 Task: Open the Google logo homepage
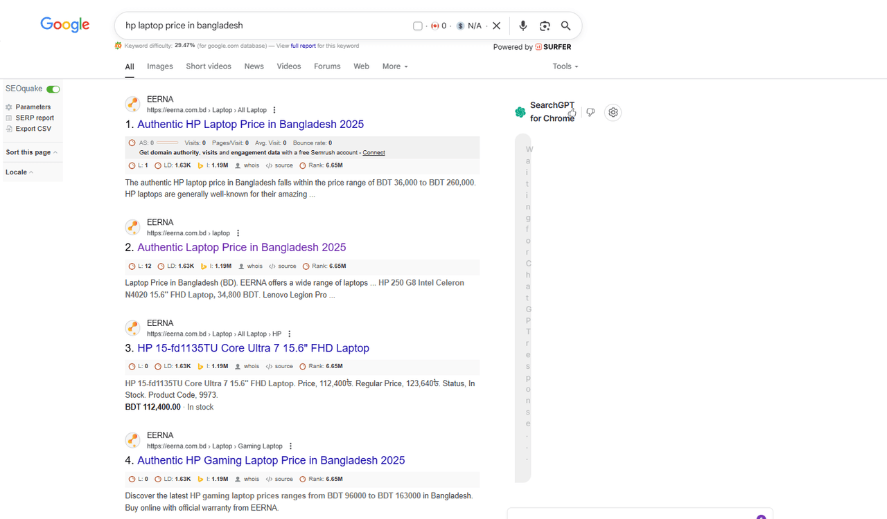(65, 25)
